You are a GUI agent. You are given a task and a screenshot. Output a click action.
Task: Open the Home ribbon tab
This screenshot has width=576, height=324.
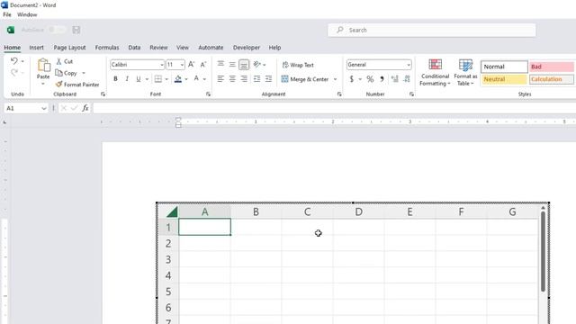12,48
